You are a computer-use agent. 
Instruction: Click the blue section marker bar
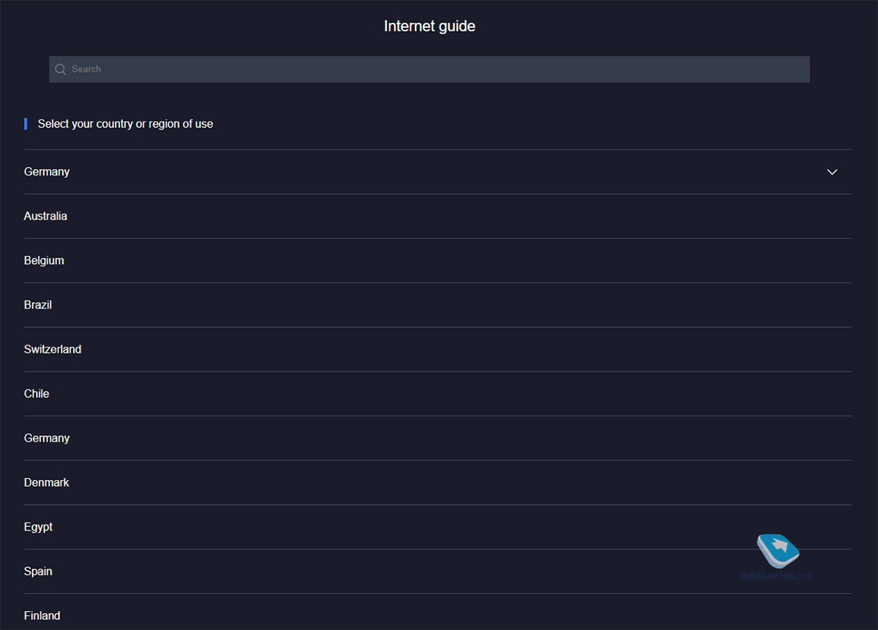pyautogui.click(x=26, y=124)
